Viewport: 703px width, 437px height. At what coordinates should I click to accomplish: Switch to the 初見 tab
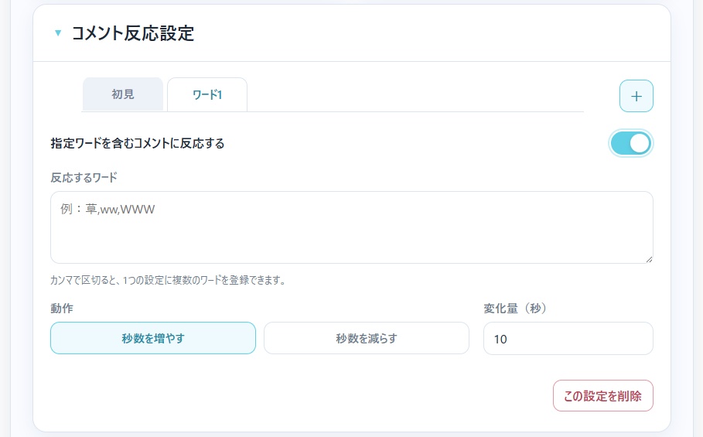tap(123, 94)
